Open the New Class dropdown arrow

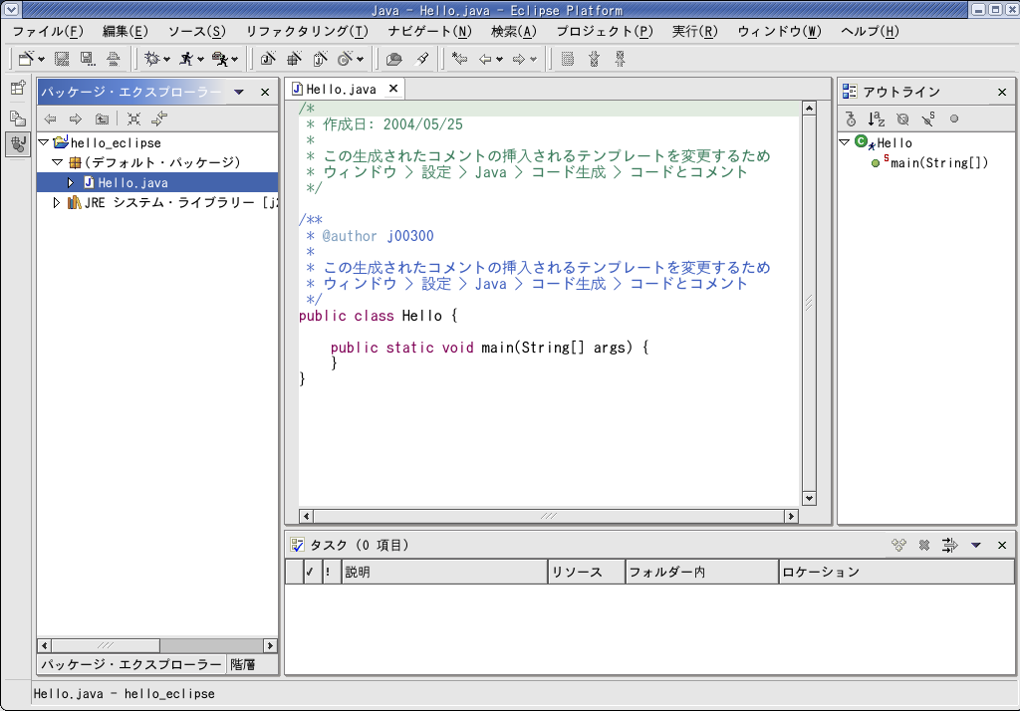[x=361, y=60]
